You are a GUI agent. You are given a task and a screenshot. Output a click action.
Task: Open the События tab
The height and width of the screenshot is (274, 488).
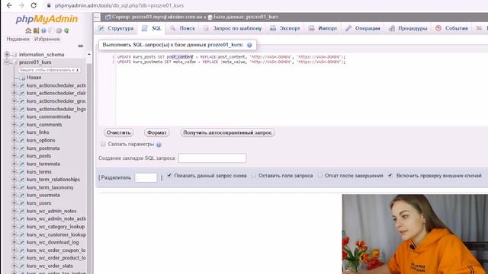[451, 28]
